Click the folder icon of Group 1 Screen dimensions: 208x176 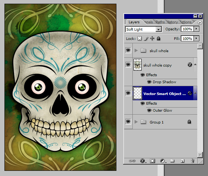coord(143,122)
